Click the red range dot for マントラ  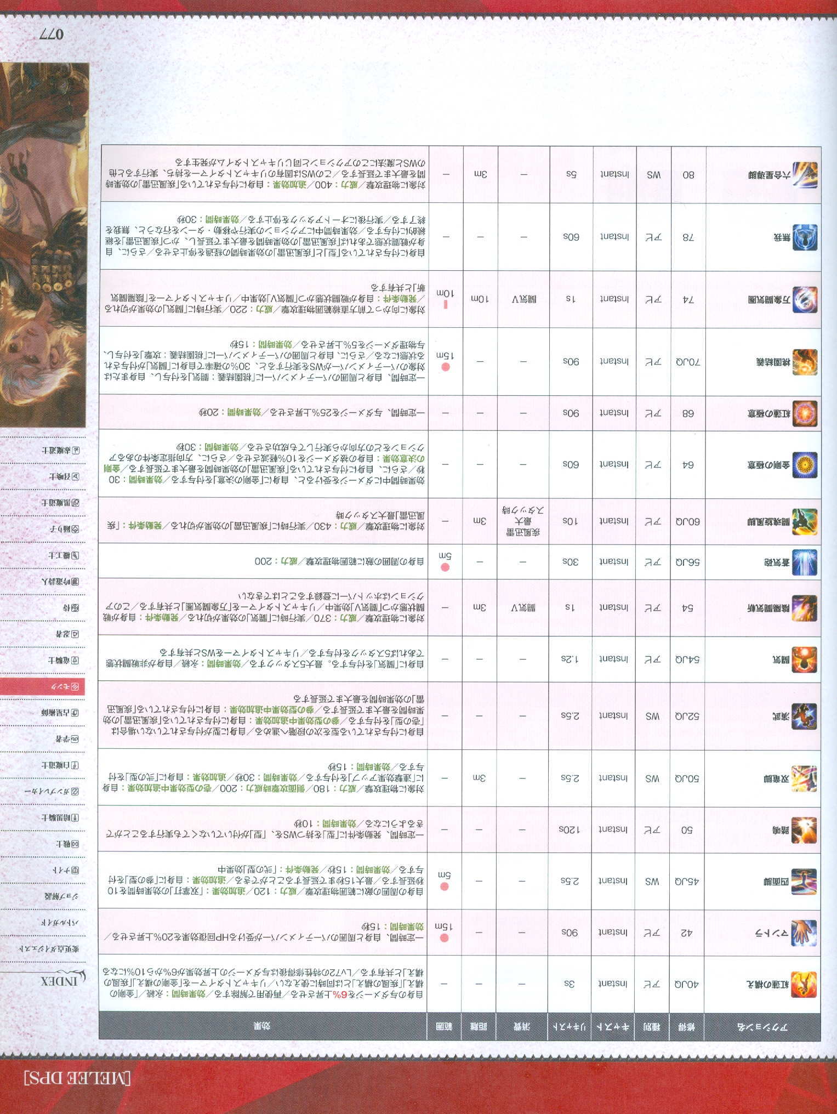pyautogui.click(x=445, y=938)
